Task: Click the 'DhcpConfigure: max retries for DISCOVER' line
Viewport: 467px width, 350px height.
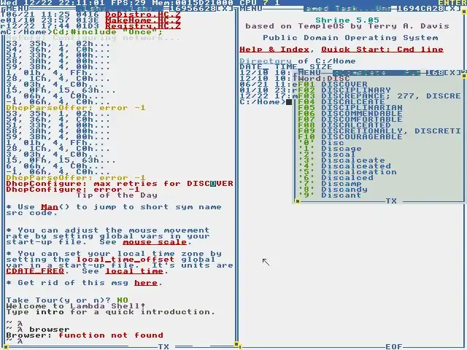Action: pyautogui.click(x=120, y=184)
